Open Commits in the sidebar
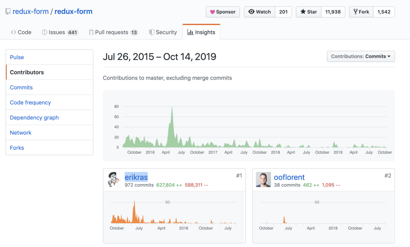 click(49, 88)
